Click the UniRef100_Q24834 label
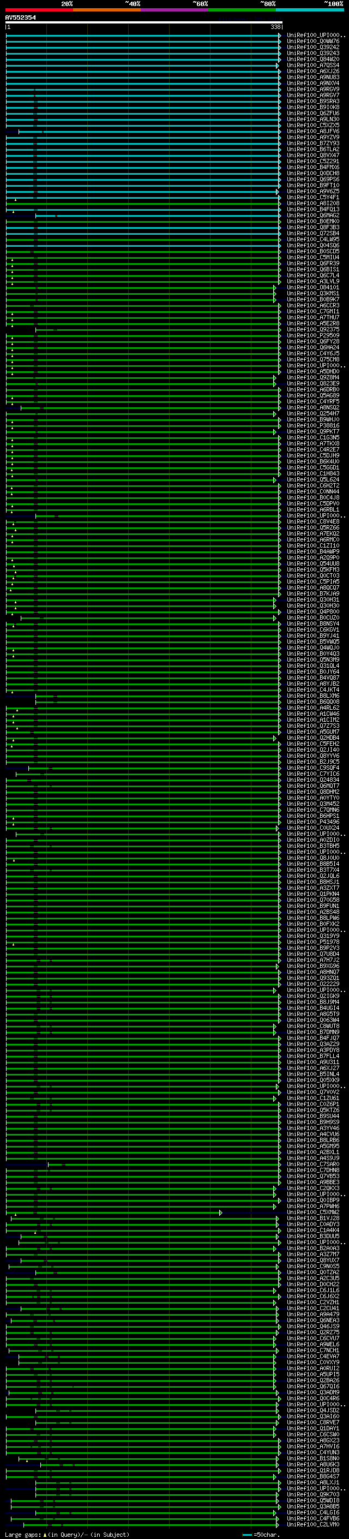The height and width of the screenshot is (1539, 349). coord(313,780)
